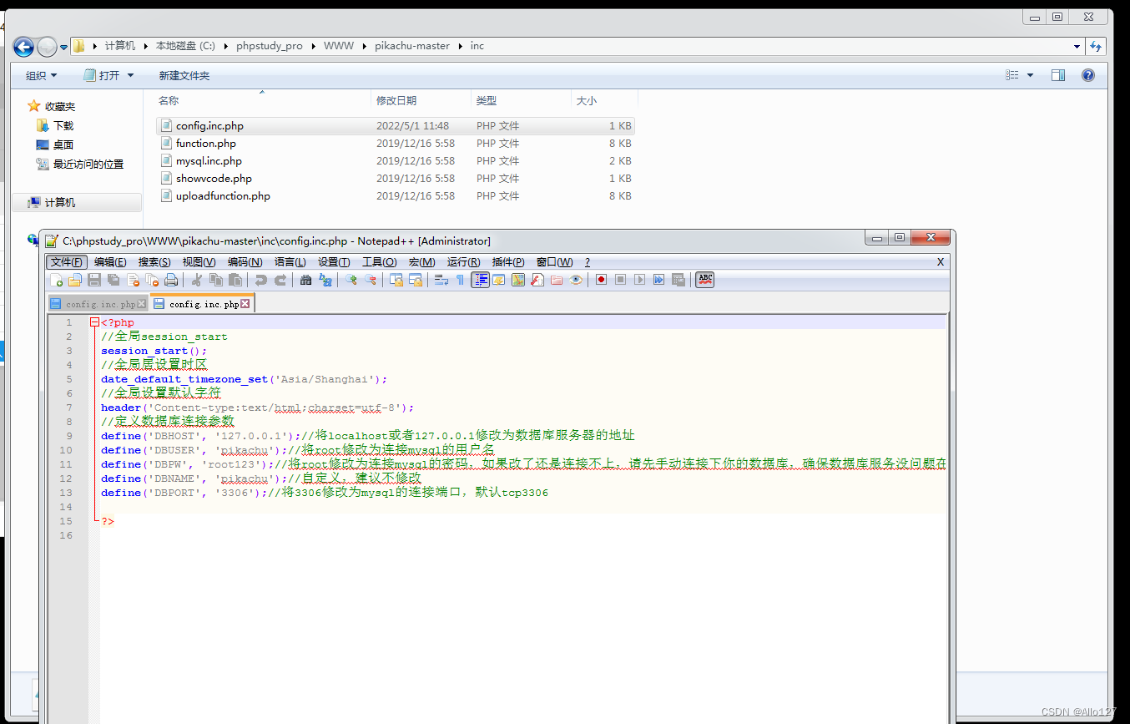Toggle synchronize vertical scrolling icon
This screenshot has height=724, width=1130.
[x=398, y=280]
